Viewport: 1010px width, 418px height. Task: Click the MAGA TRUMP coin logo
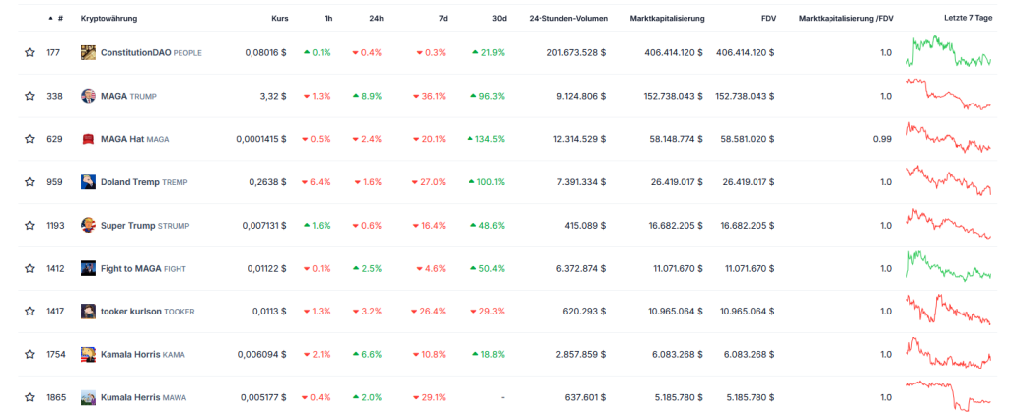click(88, 96)
